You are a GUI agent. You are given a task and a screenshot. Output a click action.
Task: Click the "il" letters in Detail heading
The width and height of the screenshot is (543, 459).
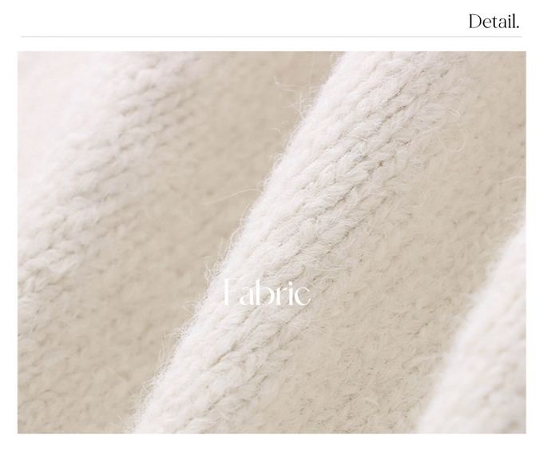tap(512, 22)
